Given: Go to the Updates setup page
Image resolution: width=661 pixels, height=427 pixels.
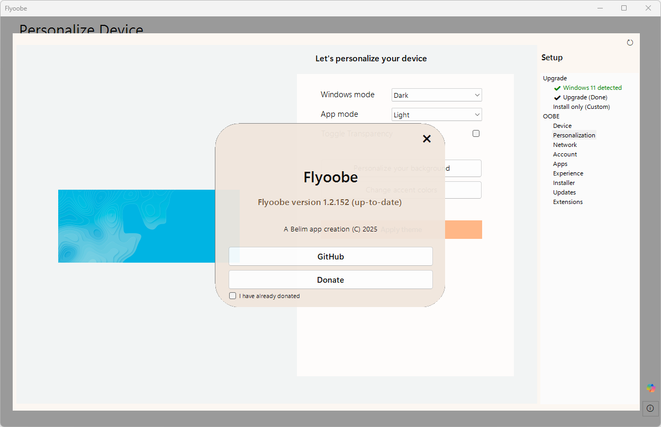Looking at the screenshot, I should [564, 192].
